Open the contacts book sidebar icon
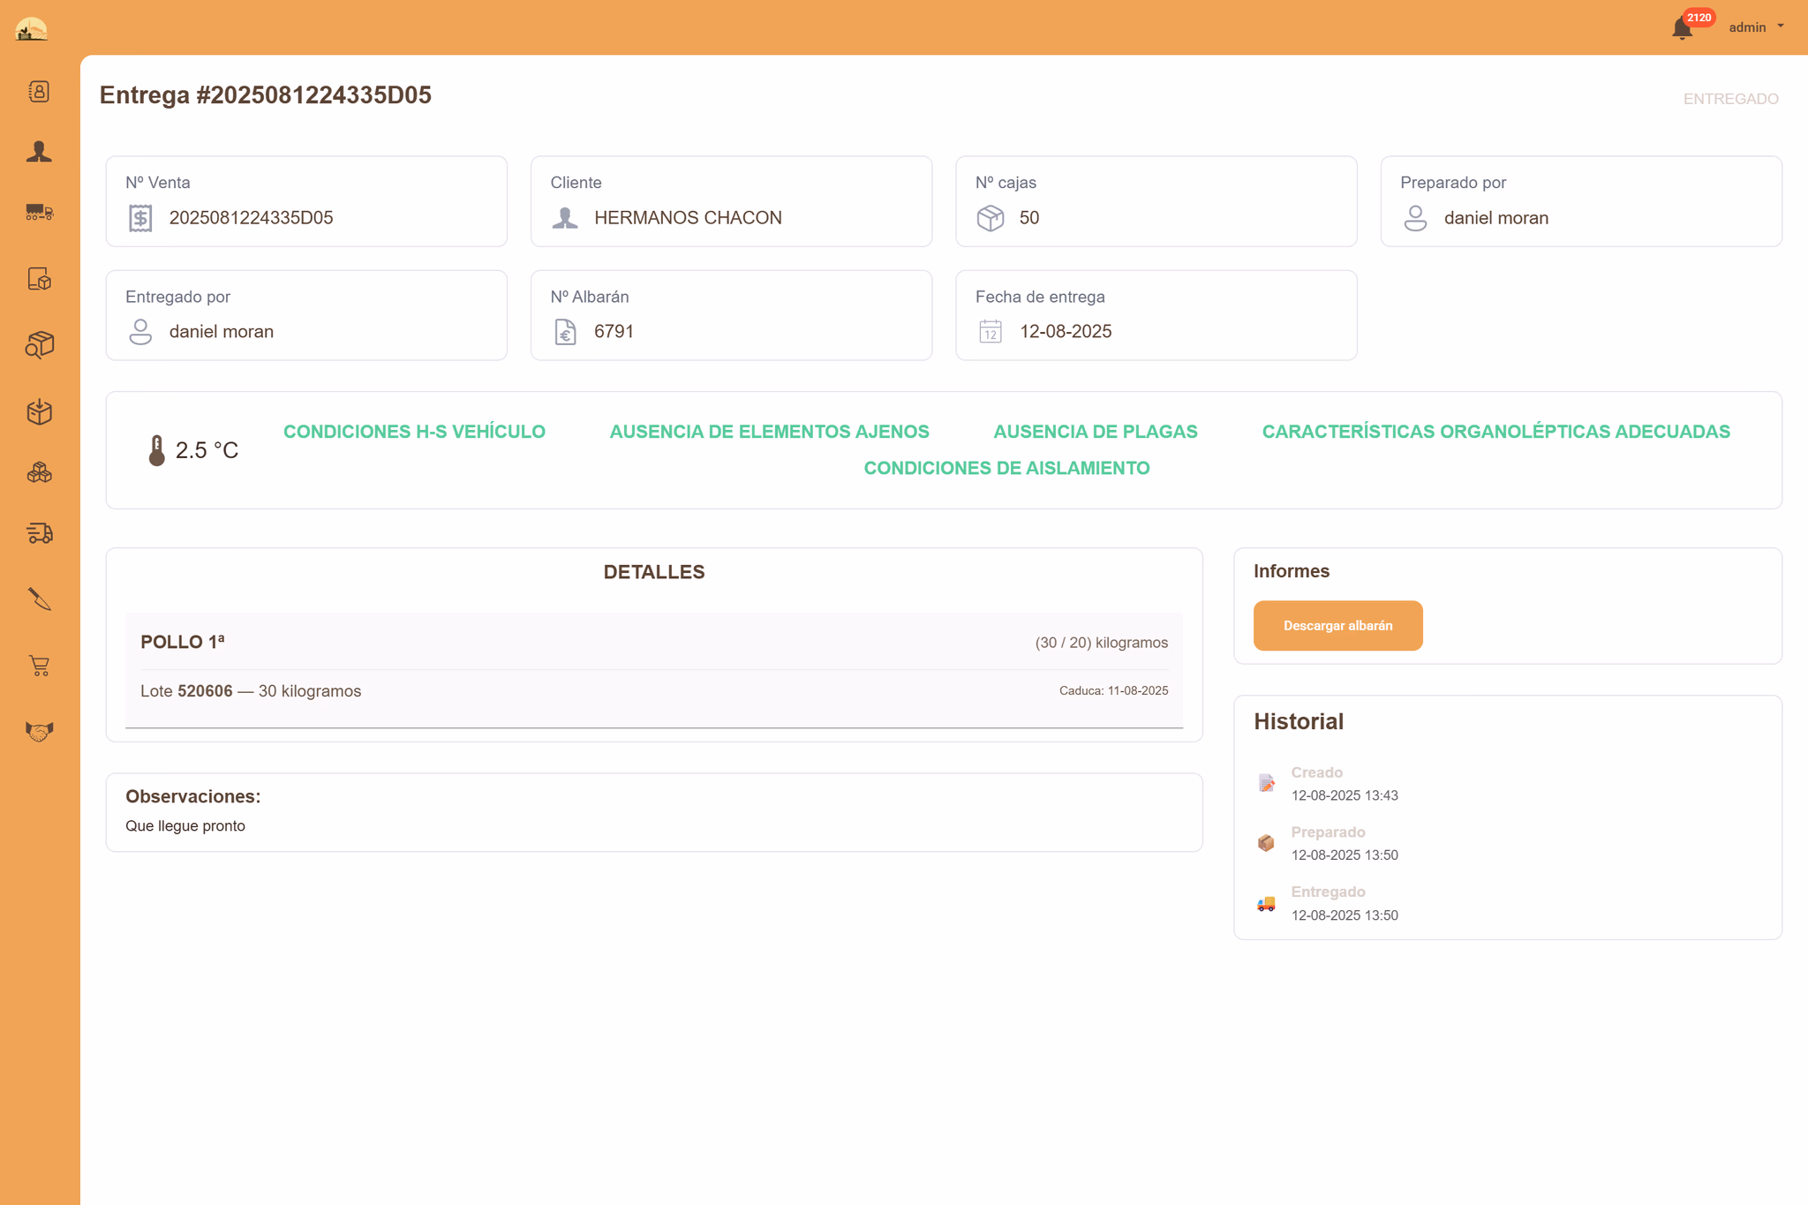 tap(39, 92)
